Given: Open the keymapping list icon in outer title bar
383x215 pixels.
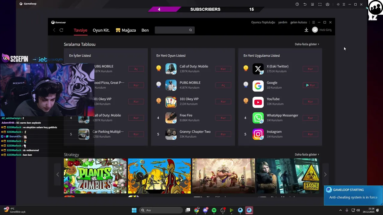Looking at the screenshot, I should click(312, 4).
